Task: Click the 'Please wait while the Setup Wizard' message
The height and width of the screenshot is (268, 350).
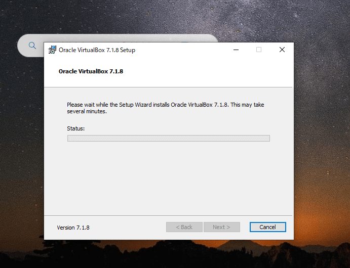Action: tap(166, 108)
